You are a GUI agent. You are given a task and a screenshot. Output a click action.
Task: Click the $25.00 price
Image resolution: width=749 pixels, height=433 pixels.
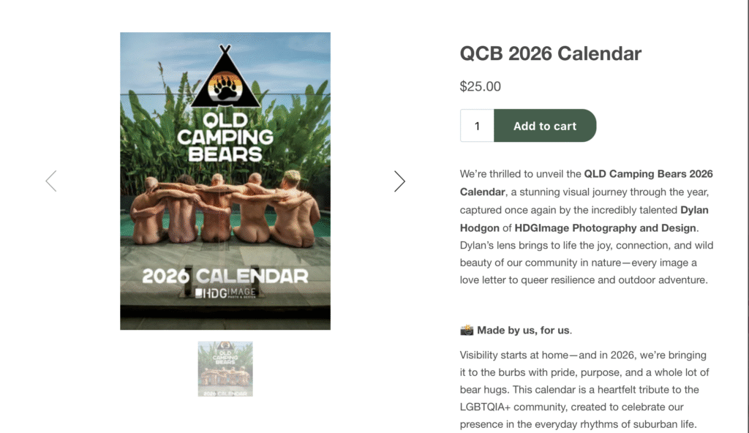click(x=481, y=86)
